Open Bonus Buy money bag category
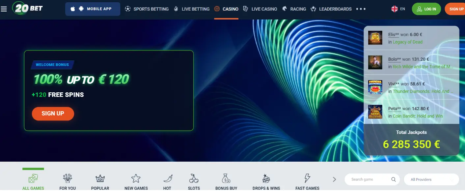This screenshot has height=191, width=465. (226, 178)
